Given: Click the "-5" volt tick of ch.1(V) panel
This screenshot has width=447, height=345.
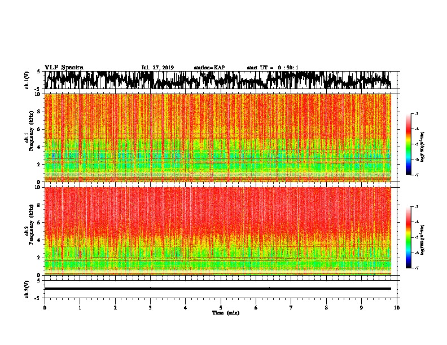Looking at the screenshot, I should click(x=38, y=89).
